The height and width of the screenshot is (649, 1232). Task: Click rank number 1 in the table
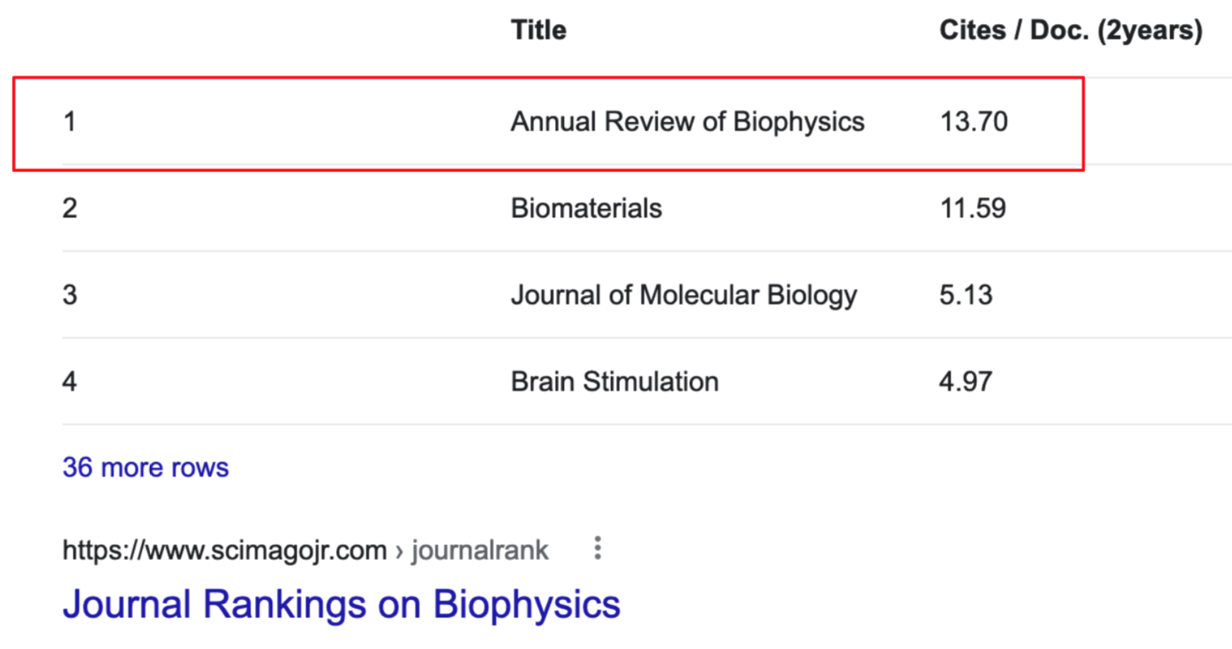click(70, 122)
